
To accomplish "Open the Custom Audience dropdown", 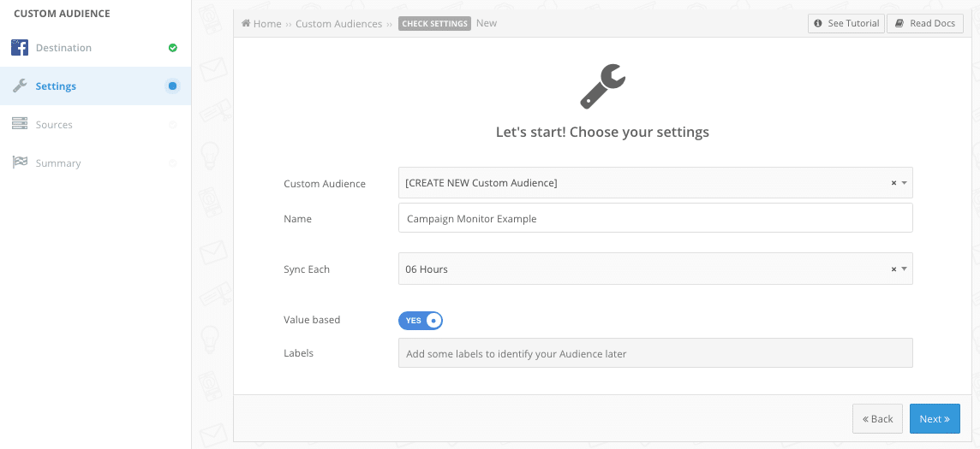I will [x=655, y=183].
